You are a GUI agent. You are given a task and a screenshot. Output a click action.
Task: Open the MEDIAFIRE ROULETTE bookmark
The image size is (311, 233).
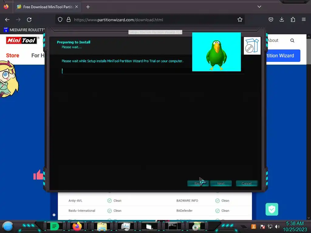point(24,30)
